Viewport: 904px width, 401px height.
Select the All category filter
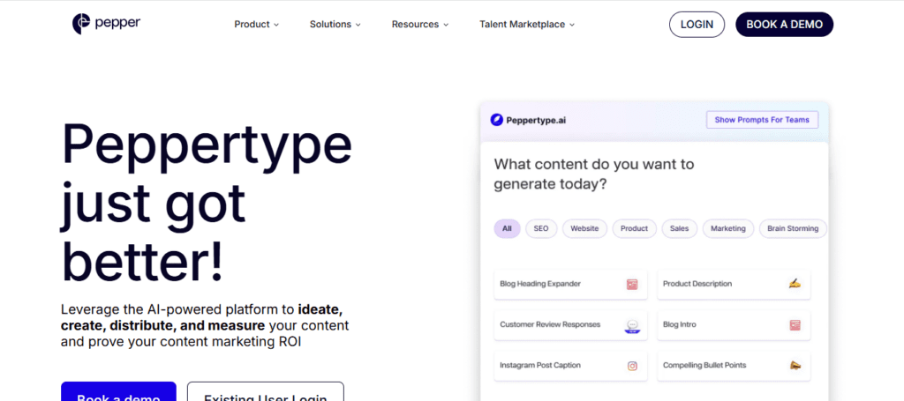pos(507,229)
